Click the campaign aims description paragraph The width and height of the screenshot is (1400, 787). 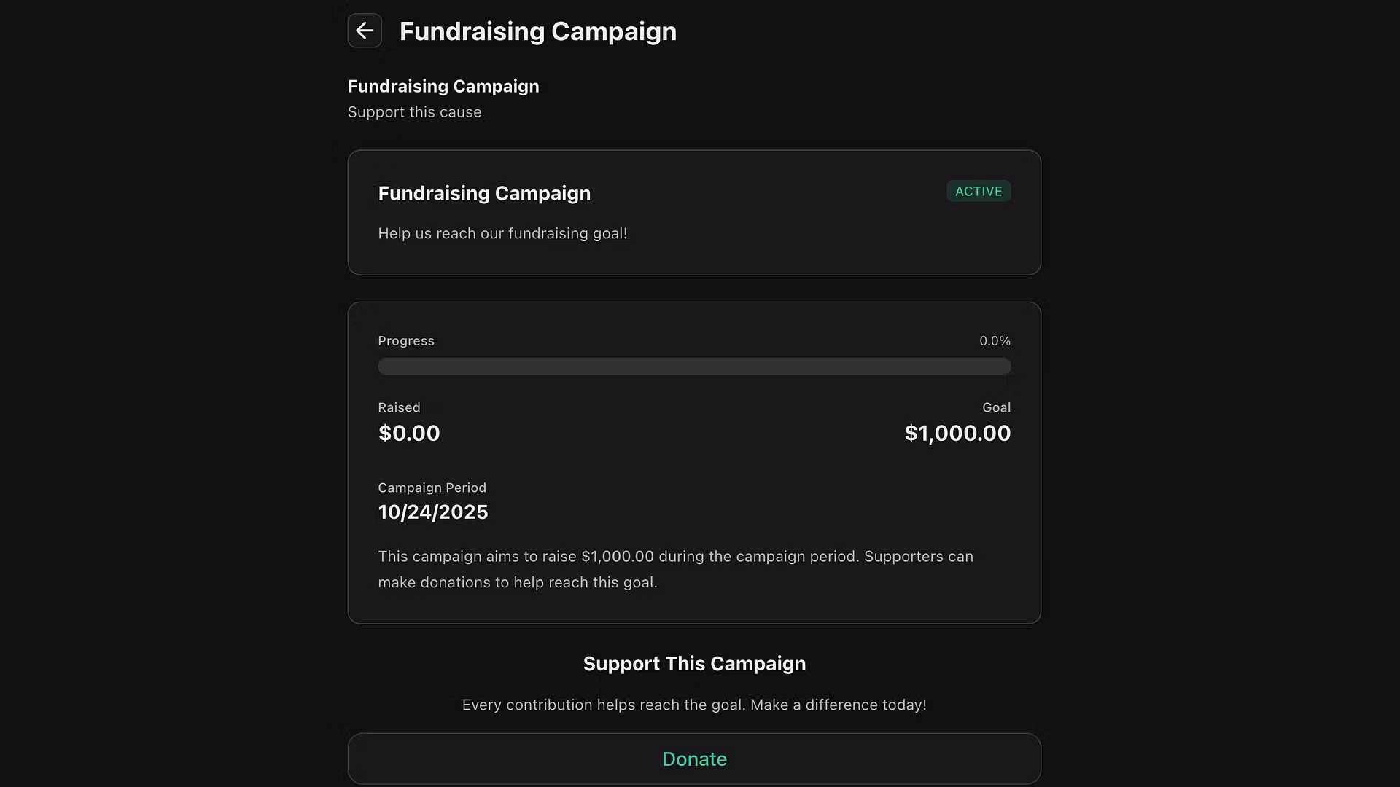point(675,569)
